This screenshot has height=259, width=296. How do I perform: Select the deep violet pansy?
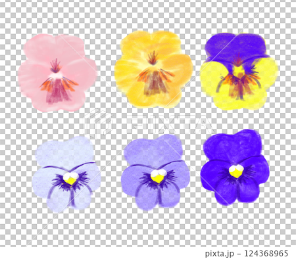235,168
